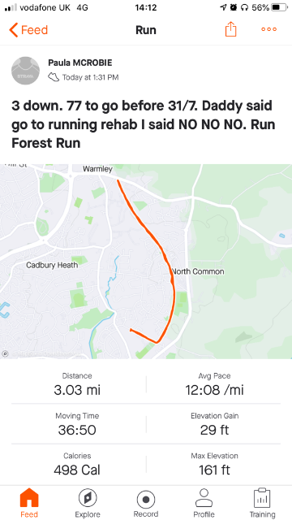Open the three-dot more options menu
Image resolution: width=292 pixels, height=520 pixels.
pos(268,29)
